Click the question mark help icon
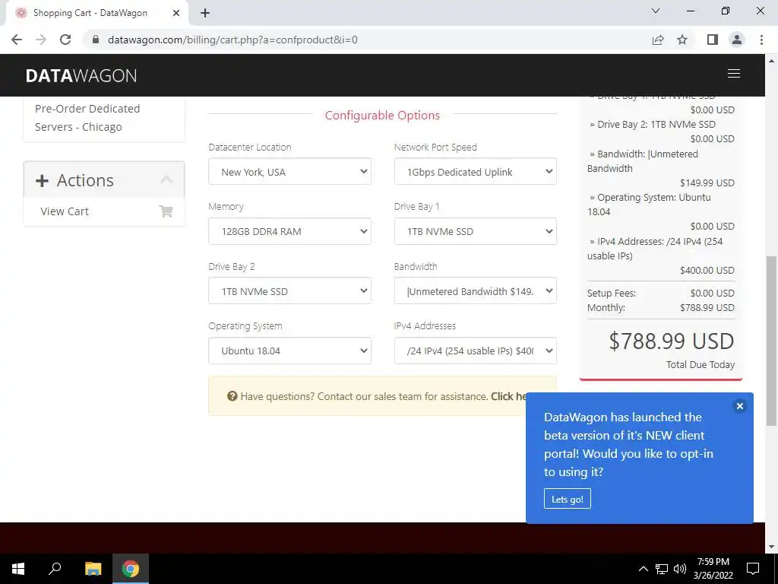Screen dimensions: 778x584 click(232, 395)
